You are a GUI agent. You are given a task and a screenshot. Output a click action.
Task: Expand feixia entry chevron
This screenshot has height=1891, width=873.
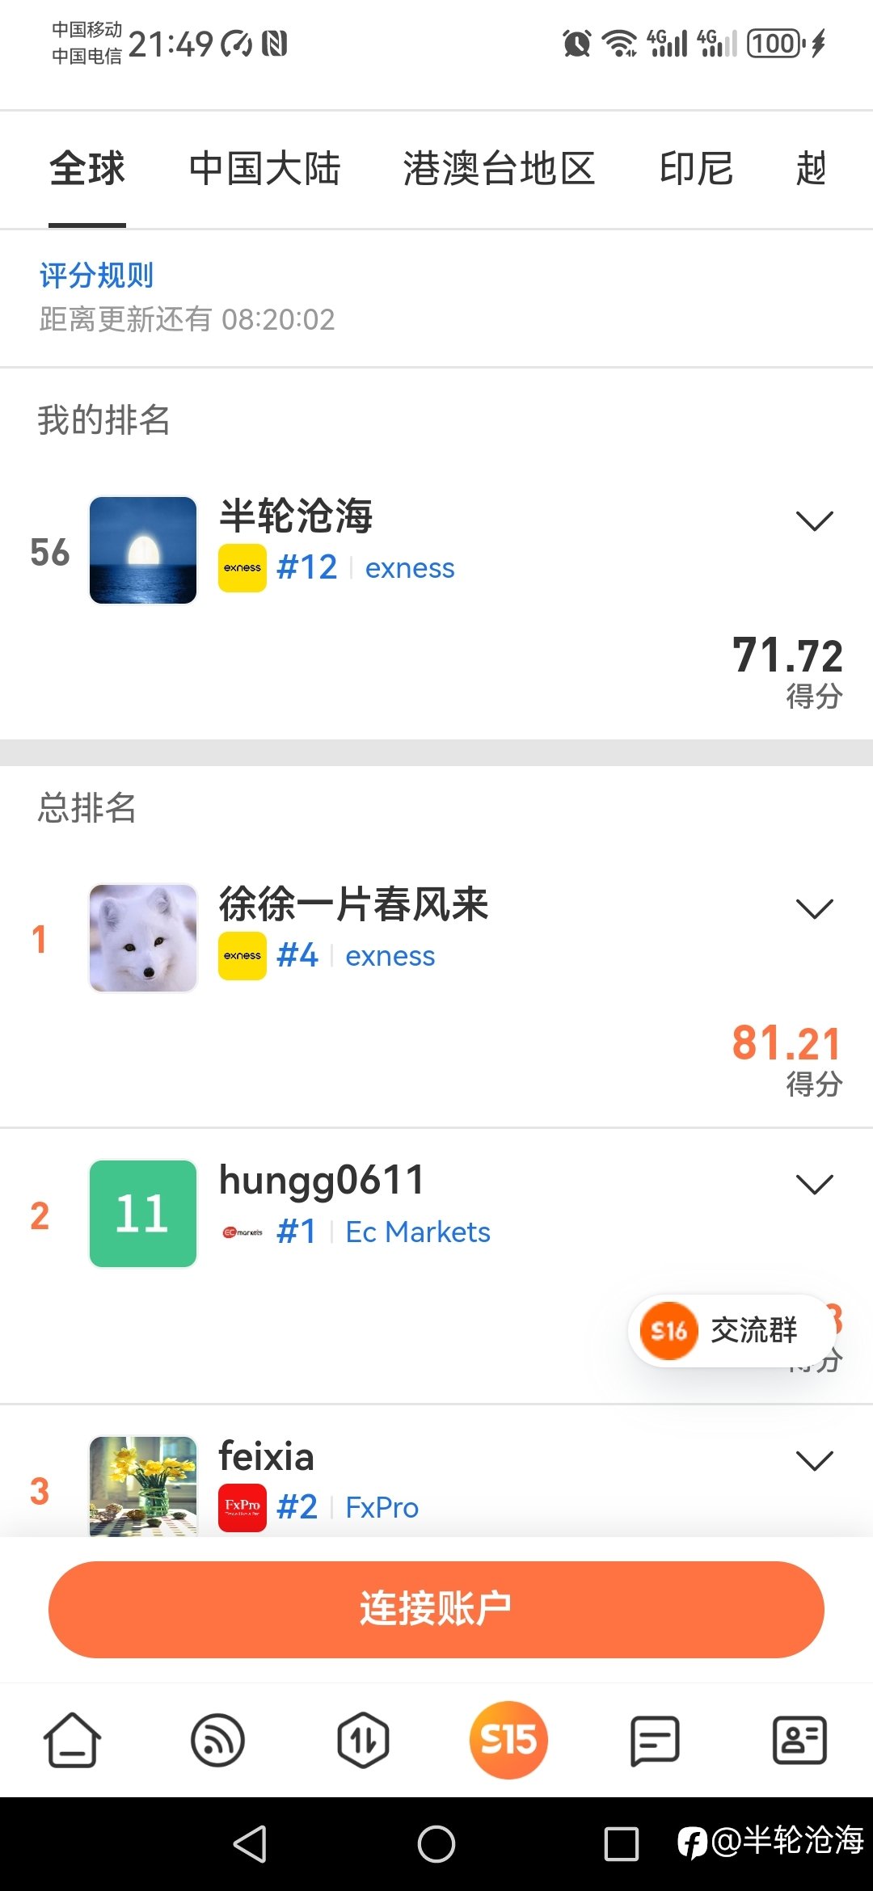pos(814,1460)
